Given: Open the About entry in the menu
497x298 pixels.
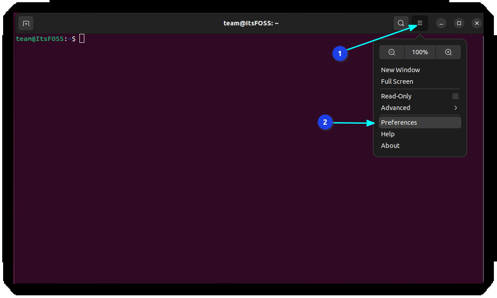Looking at the screenshot, I should (x=390, y=145).
